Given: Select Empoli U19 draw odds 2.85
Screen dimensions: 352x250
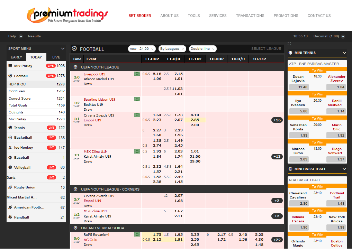Looking at the screenshot, I should [x=195, y=120].
